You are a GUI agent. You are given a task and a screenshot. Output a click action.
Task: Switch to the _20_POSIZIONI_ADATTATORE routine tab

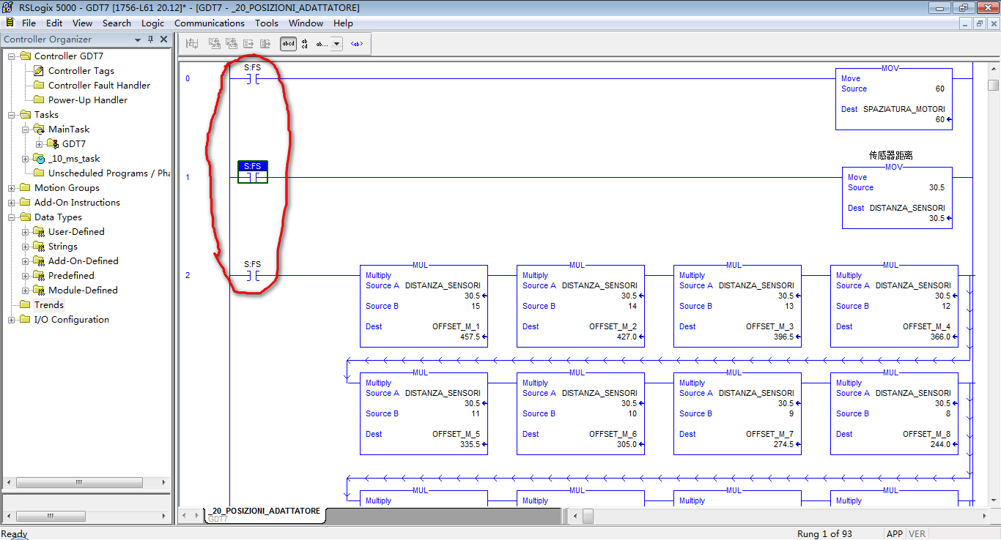265,511
